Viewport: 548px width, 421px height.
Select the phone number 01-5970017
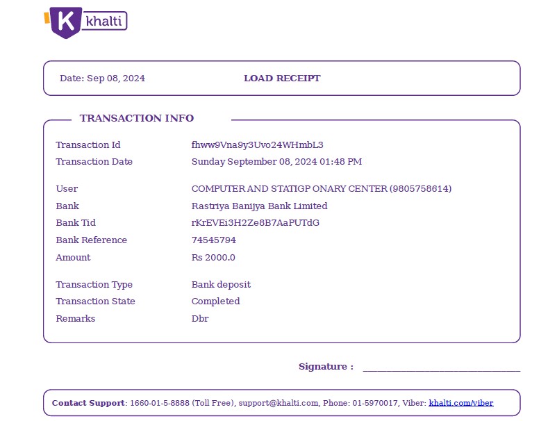click(x=375, y=403)
